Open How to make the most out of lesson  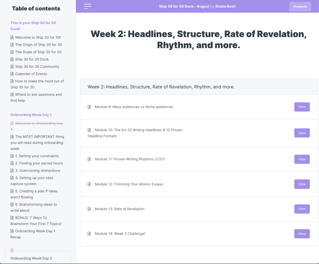point(37,84)
